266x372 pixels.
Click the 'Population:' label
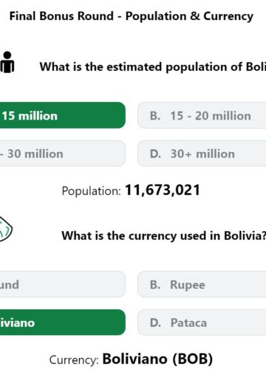coord(92,191)
